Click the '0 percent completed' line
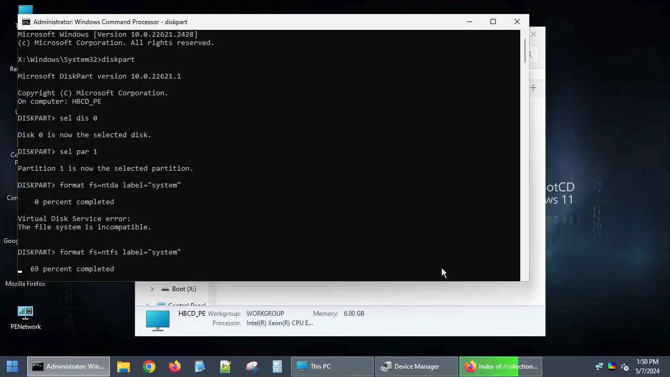The image size is (670, 377). pyautogui.click(x=74, y=202)
